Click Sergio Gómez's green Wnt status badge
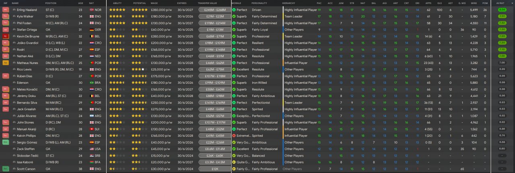 point(6,142)
